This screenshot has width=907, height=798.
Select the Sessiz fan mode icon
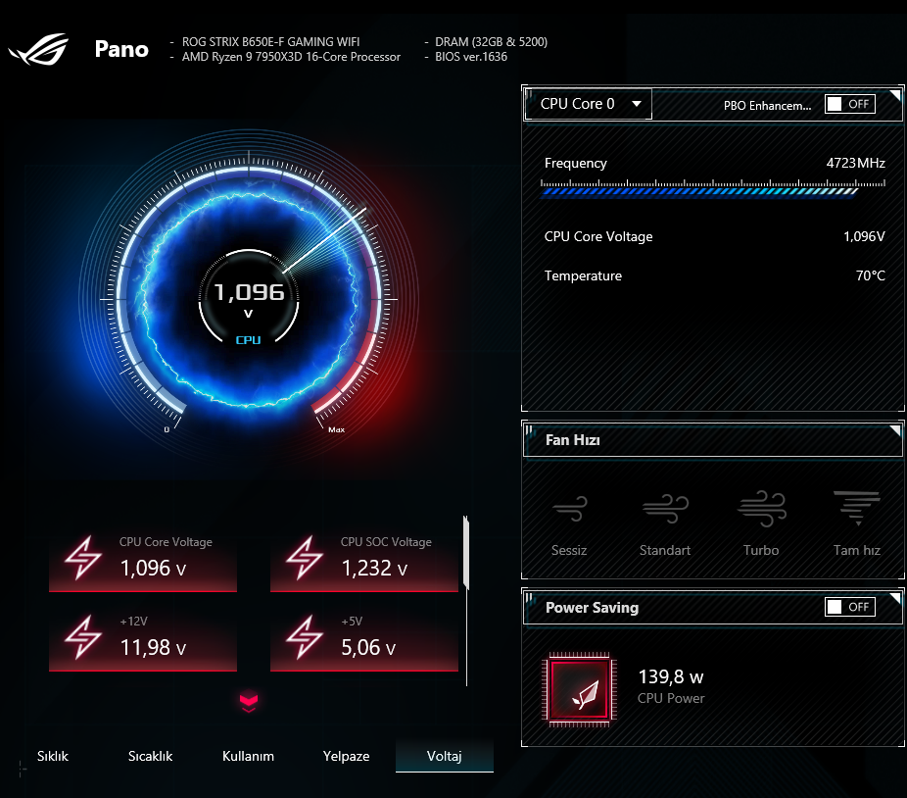(x=570, y=509)
